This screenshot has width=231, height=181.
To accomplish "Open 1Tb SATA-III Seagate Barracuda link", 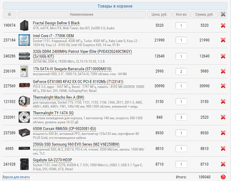I will tap(72, 69).
